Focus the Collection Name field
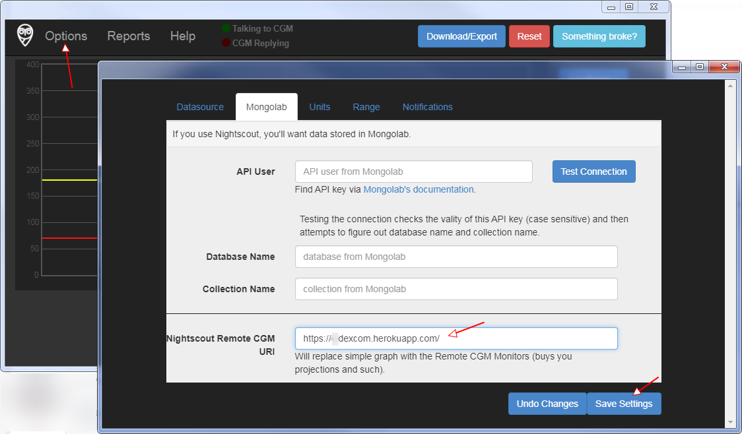The image size is (742, 434). click(x=456, y=289)
